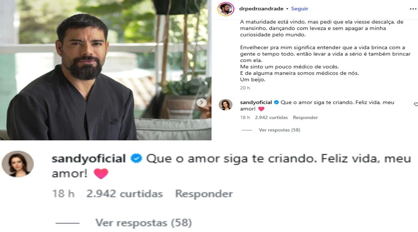Screen dimensions: 418x232
Task: Click verified badge beside small sandyoficial name
Action: pos(277,102)
